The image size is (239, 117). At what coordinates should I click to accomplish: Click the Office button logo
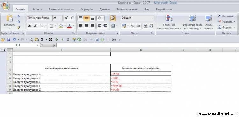(6, 6)
